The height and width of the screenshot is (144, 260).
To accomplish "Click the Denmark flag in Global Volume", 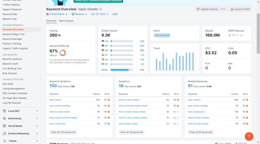I will pyautogui.click(x=103, y=60).
